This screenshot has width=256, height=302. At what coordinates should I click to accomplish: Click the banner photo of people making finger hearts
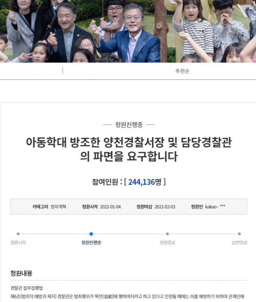(128, 31)
